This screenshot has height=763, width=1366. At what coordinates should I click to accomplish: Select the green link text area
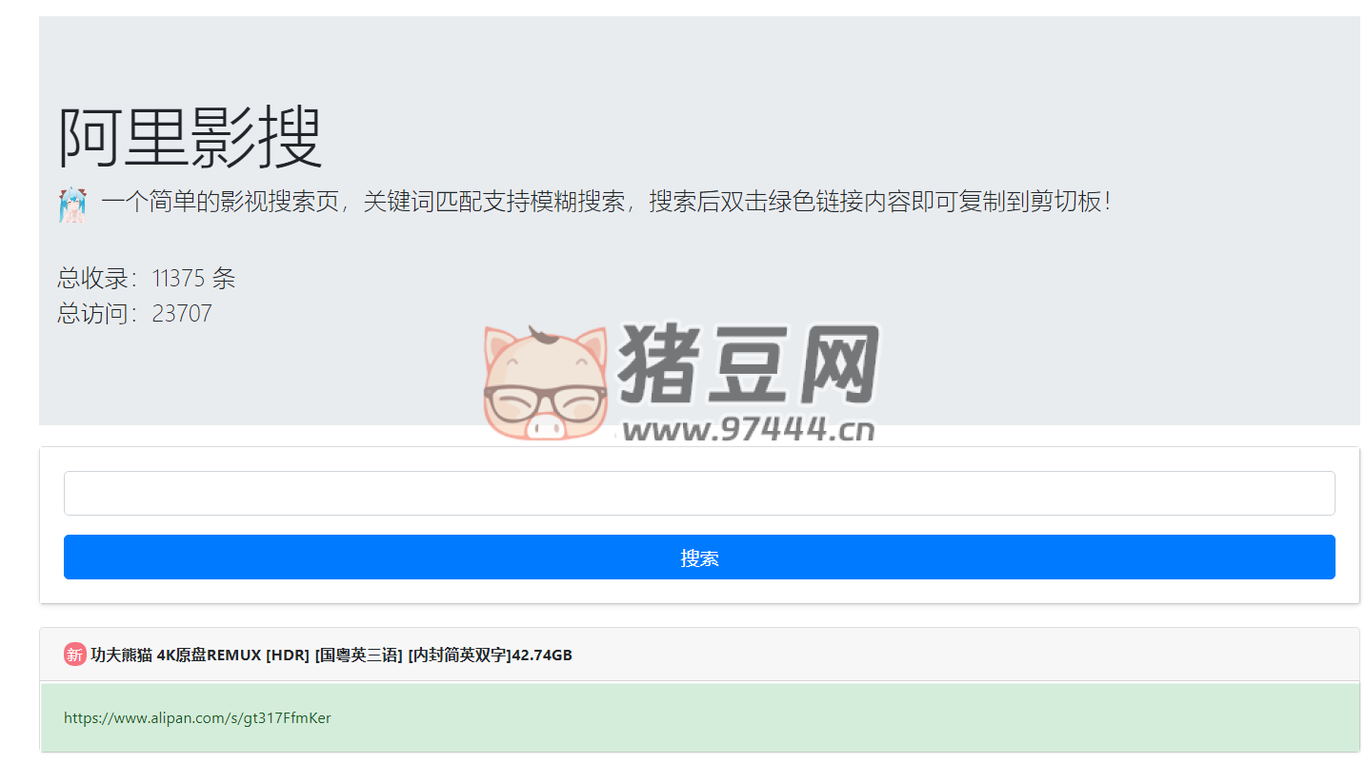pyautogui.click(x=698, y=717)
